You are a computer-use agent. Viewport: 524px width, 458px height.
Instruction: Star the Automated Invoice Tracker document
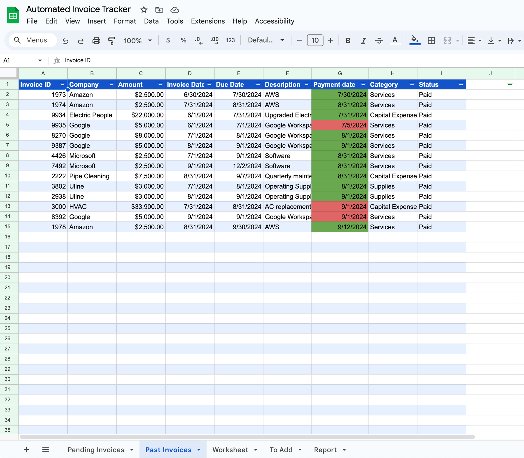(144, 10)
